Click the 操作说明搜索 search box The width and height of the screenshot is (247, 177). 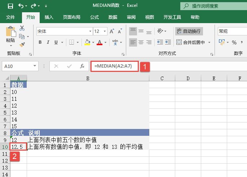(213, 6)
